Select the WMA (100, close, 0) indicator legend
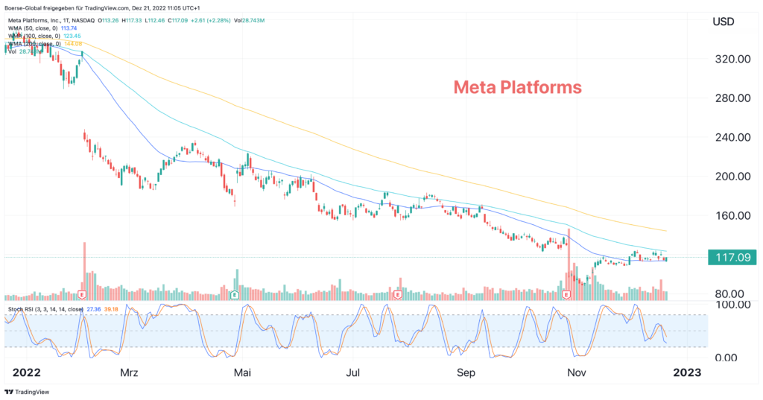Image resolution: width=763 pixels, height=400 pixels. 34,36
